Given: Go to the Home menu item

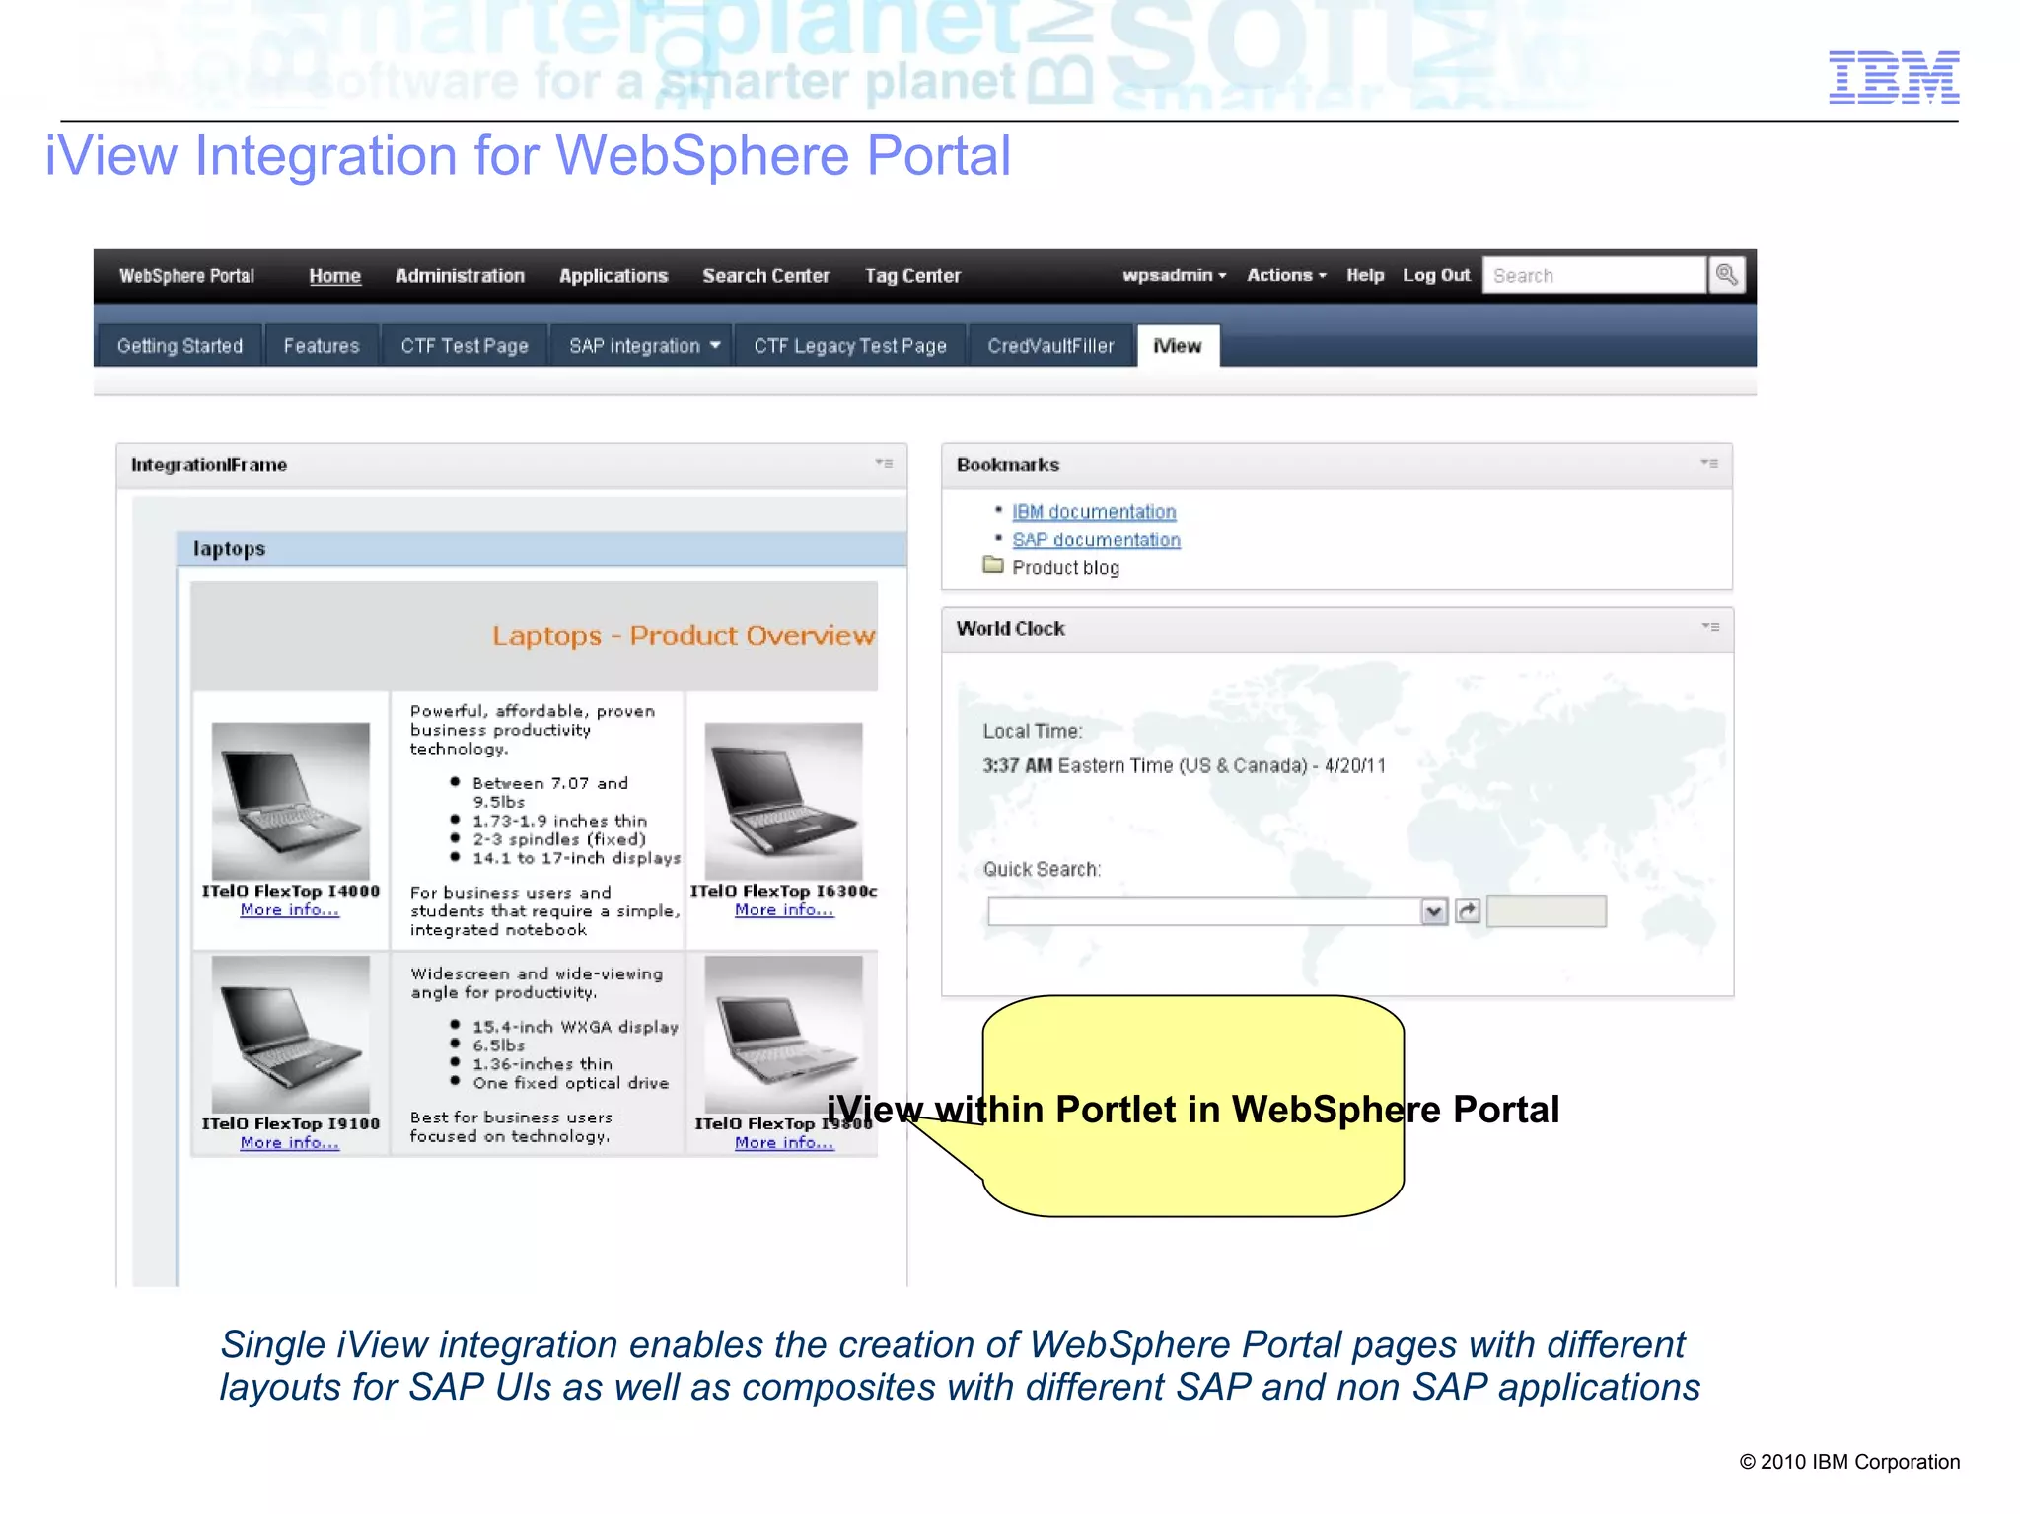Looking at the screenshot, I should [335, 276].
